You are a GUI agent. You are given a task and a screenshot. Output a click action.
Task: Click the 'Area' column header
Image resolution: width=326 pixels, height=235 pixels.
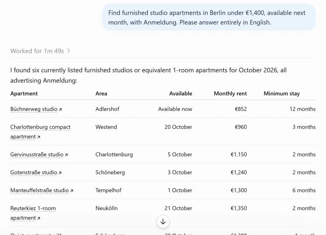point(101,94)
